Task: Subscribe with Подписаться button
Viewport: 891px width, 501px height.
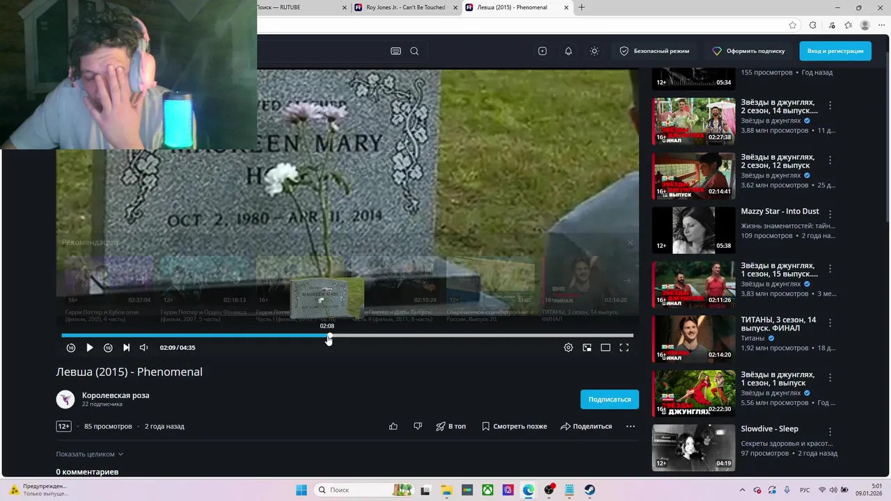Action: pos(609,399)
